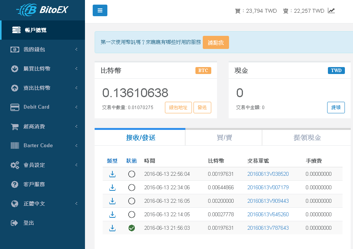Click the 買:23,794 TWD price
Viewport: 353px width, 249px height.
(256, 11)
